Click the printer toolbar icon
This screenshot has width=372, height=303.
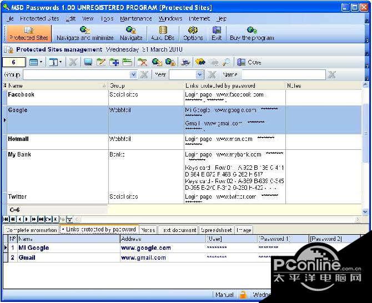pyautogui.click(x=185, y=62)
